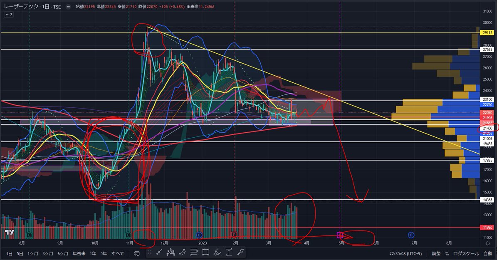This screenshot has width=499, height=260.
Task: Select the arrow marker drawing tool
Action: (x=240, y=252)
